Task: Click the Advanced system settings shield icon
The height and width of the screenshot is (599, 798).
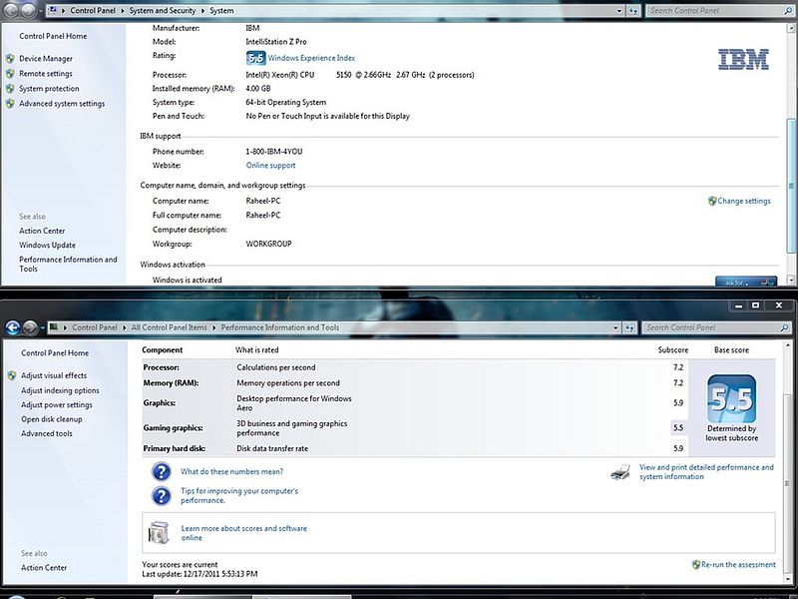Action: tap(10, 104)
